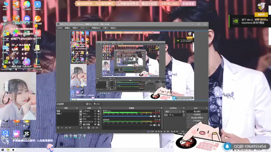Open the GeForce Experience desktop shortcut
The height and width of the screenshot is (152, 271).
click(5, 65)
